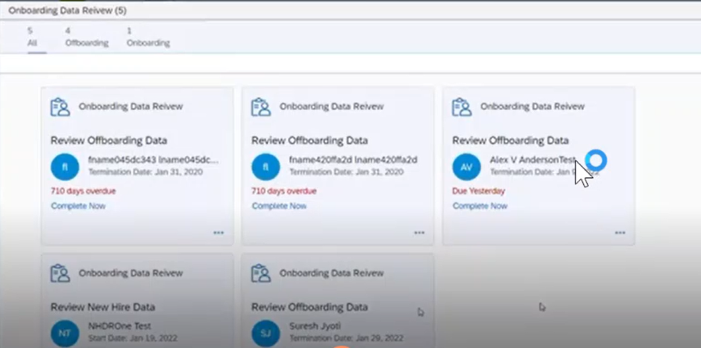Click Onboarding Data Reivew title on NHDROne Test card
This screenshot has width=701, height=348.
coord(130,273)
